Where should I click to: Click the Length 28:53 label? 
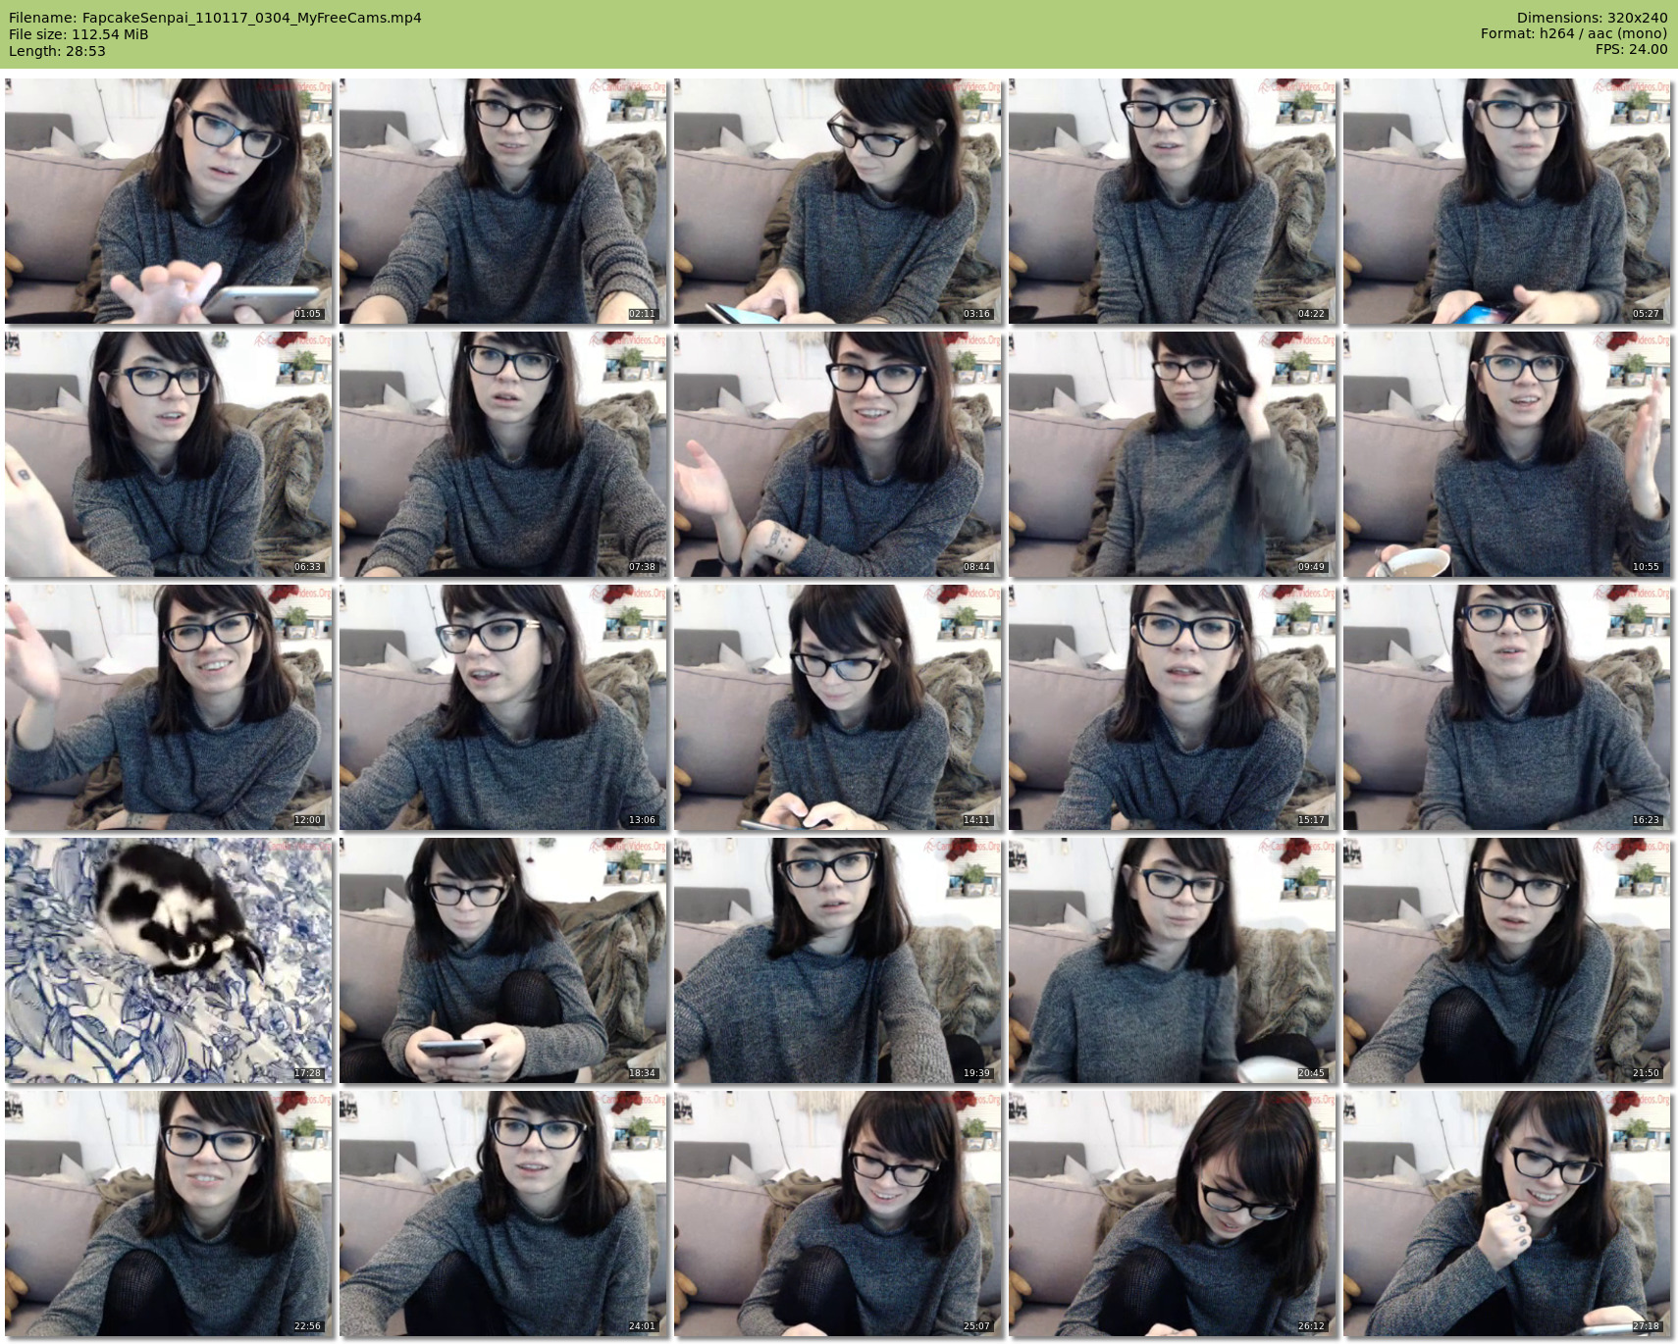click(57, 51)
